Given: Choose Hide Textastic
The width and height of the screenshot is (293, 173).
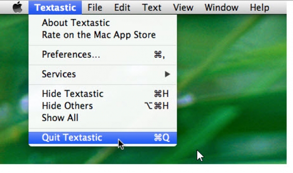Looking at the screenshot, I should (103, 94).
